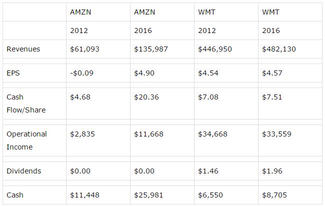Viewport: 325px width, 206px height.
Task: Select the $20.36 cash flow value
Action: 146,97
